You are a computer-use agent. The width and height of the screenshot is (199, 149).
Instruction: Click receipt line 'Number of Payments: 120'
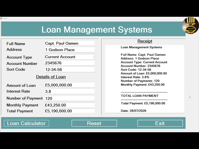pos(140,81)
